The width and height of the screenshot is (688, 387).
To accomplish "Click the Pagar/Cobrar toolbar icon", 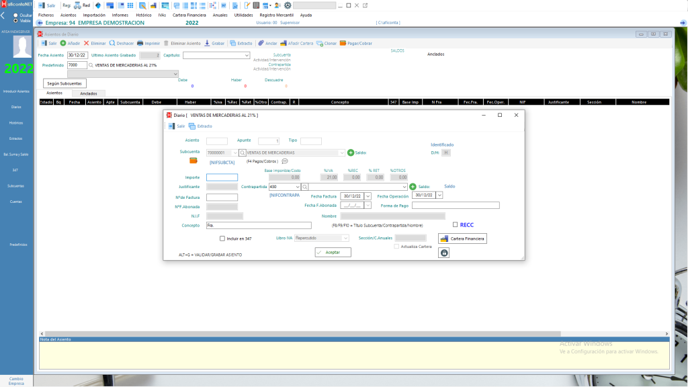I will [343, 44].
